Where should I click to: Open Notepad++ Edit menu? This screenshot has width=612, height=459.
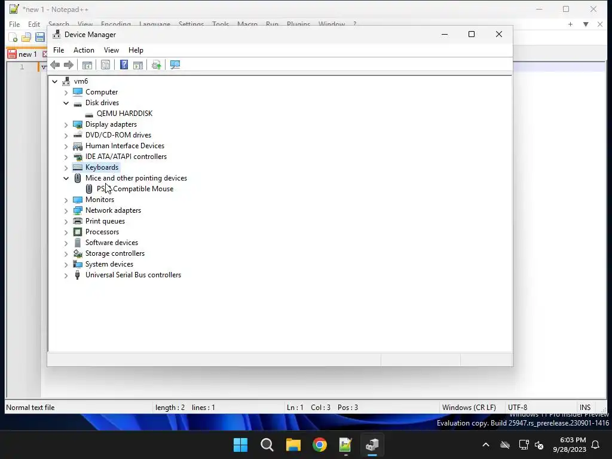click(34, 24)
